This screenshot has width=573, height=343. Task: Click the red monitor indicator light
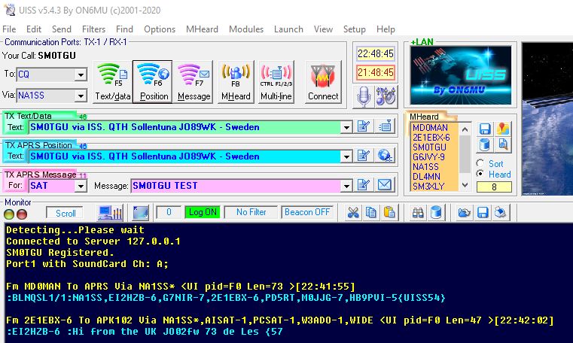coord(22,214)
